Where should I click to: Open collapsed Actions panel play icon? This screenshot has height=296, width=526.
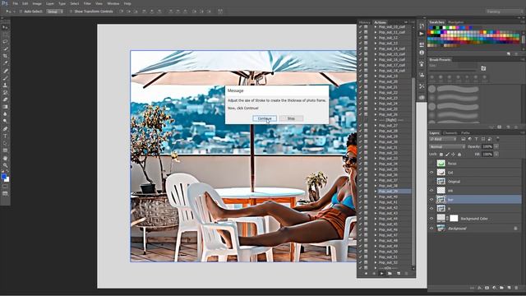422,34
